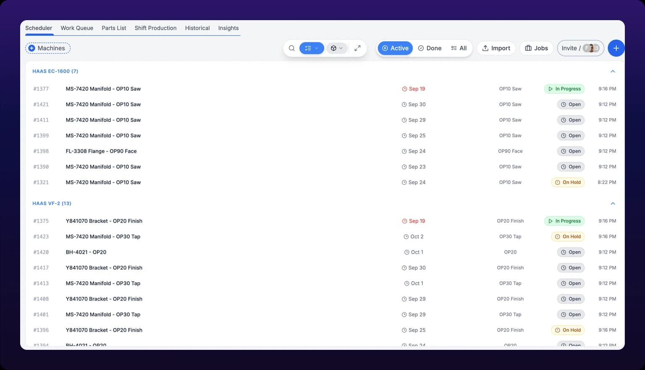Click the HAAS EC-1600 (7) group header
Screen dimensions: 645x370
pyautogui.click(x=55, y=71)
